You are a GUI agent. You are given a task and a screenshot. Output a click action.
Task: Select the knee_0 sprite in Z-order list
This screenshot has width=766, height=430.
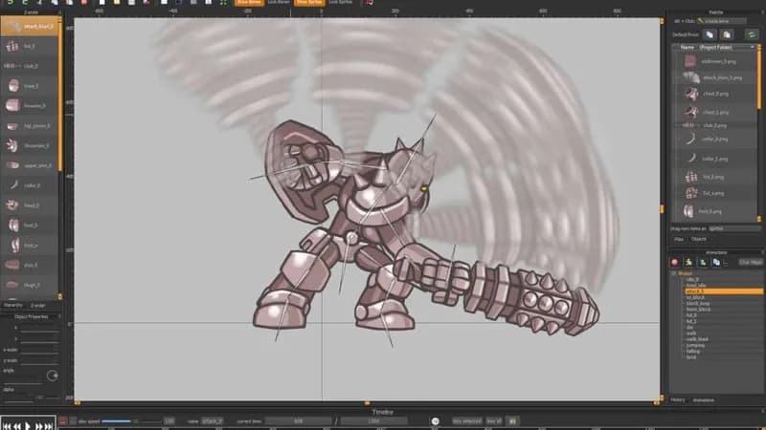click(x=30, y=86)
